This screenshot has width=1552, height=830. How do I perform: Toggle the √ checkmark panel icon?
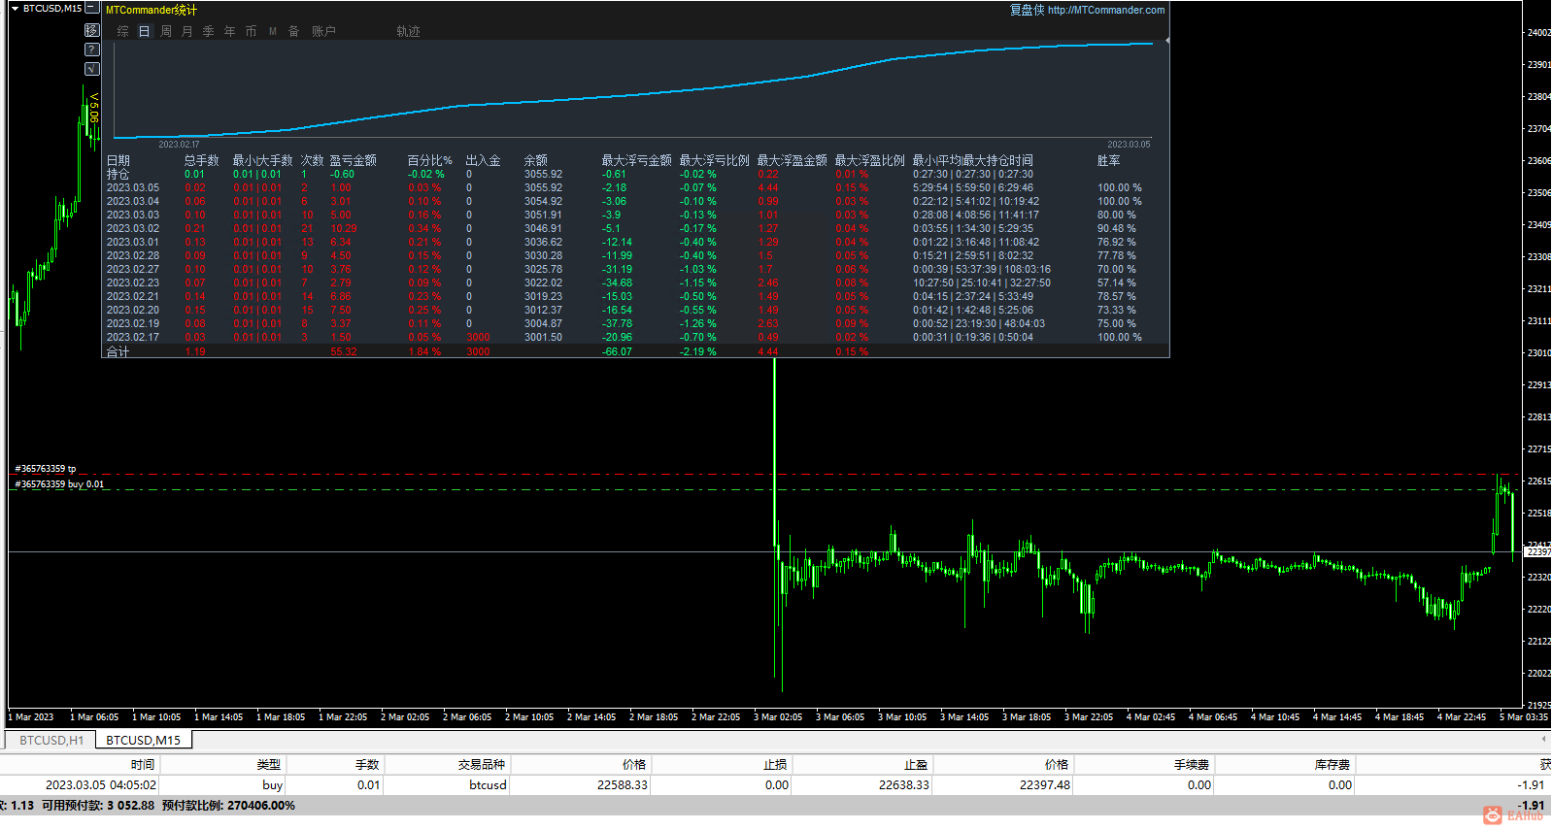point(92,69)
